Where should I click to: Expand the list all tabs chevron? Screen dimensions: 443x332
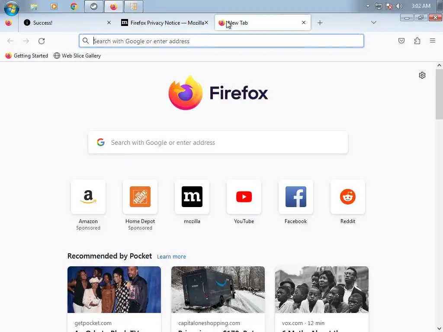(x=373, y=22)
